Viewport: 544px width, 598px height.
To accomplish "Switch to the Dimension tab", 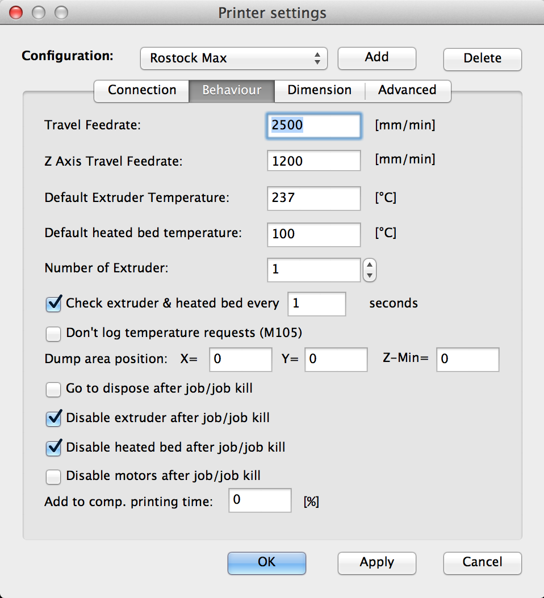I will point(319,90).
